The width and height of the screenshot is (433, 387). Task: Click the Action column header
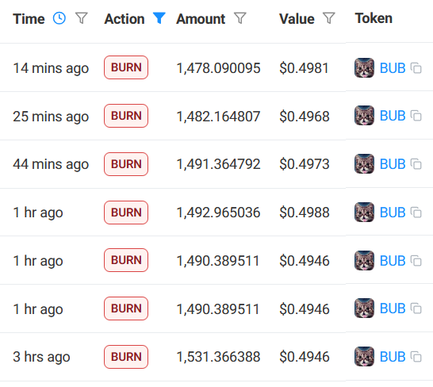125,19
